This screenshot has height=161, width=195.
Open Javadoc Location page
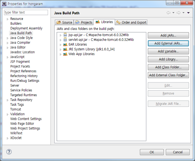click(x=22, y=52)
